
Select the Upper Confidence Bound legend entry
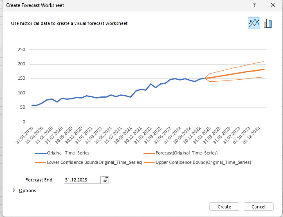198,162
